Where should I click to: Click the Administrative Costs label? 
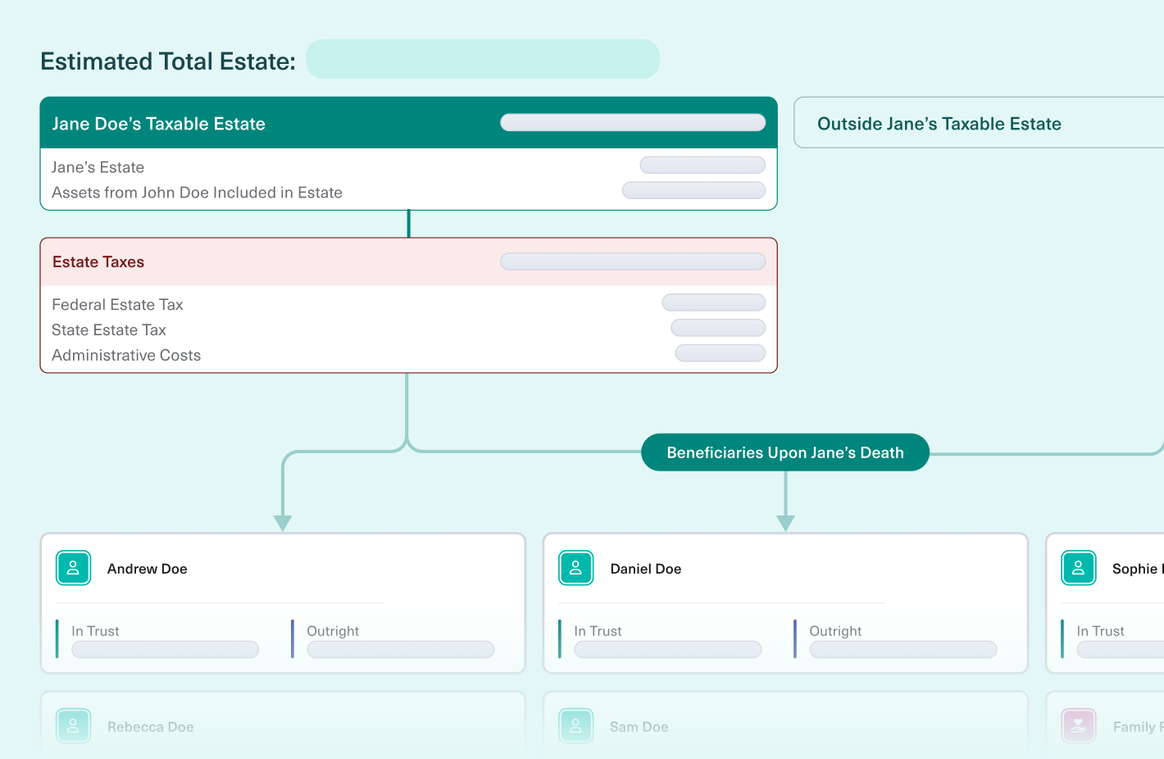coord(126,356)
